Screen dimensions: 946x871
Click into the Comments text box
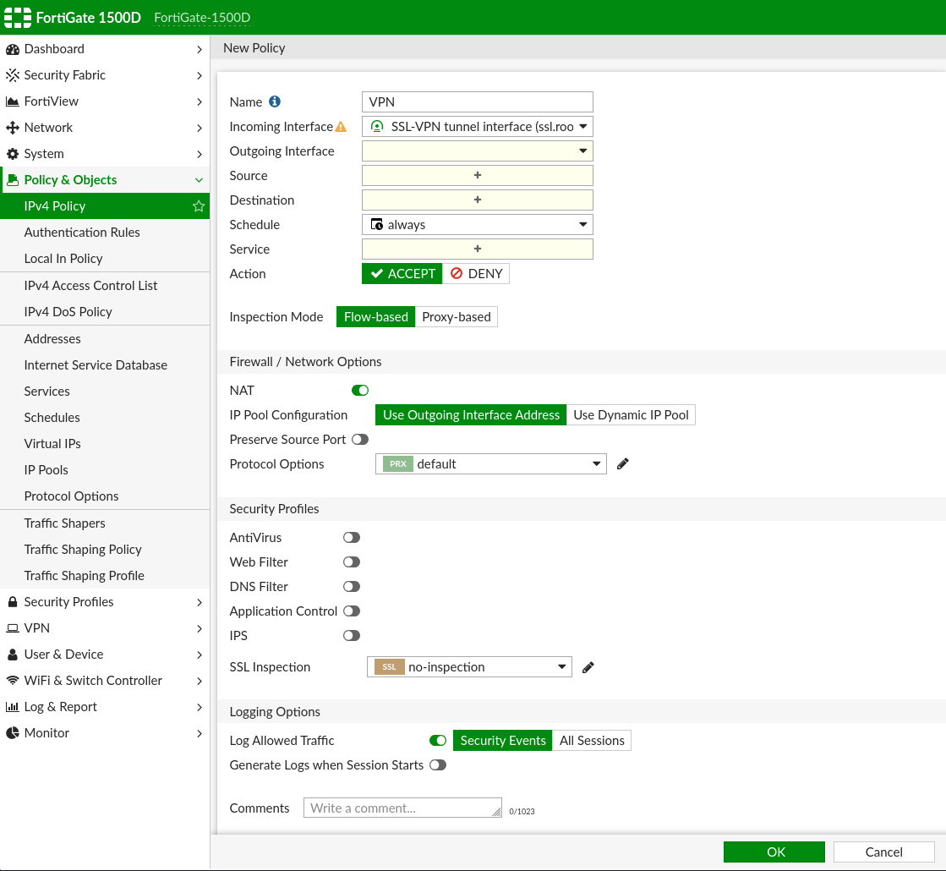pyautogui.click(x=402, y=808)
